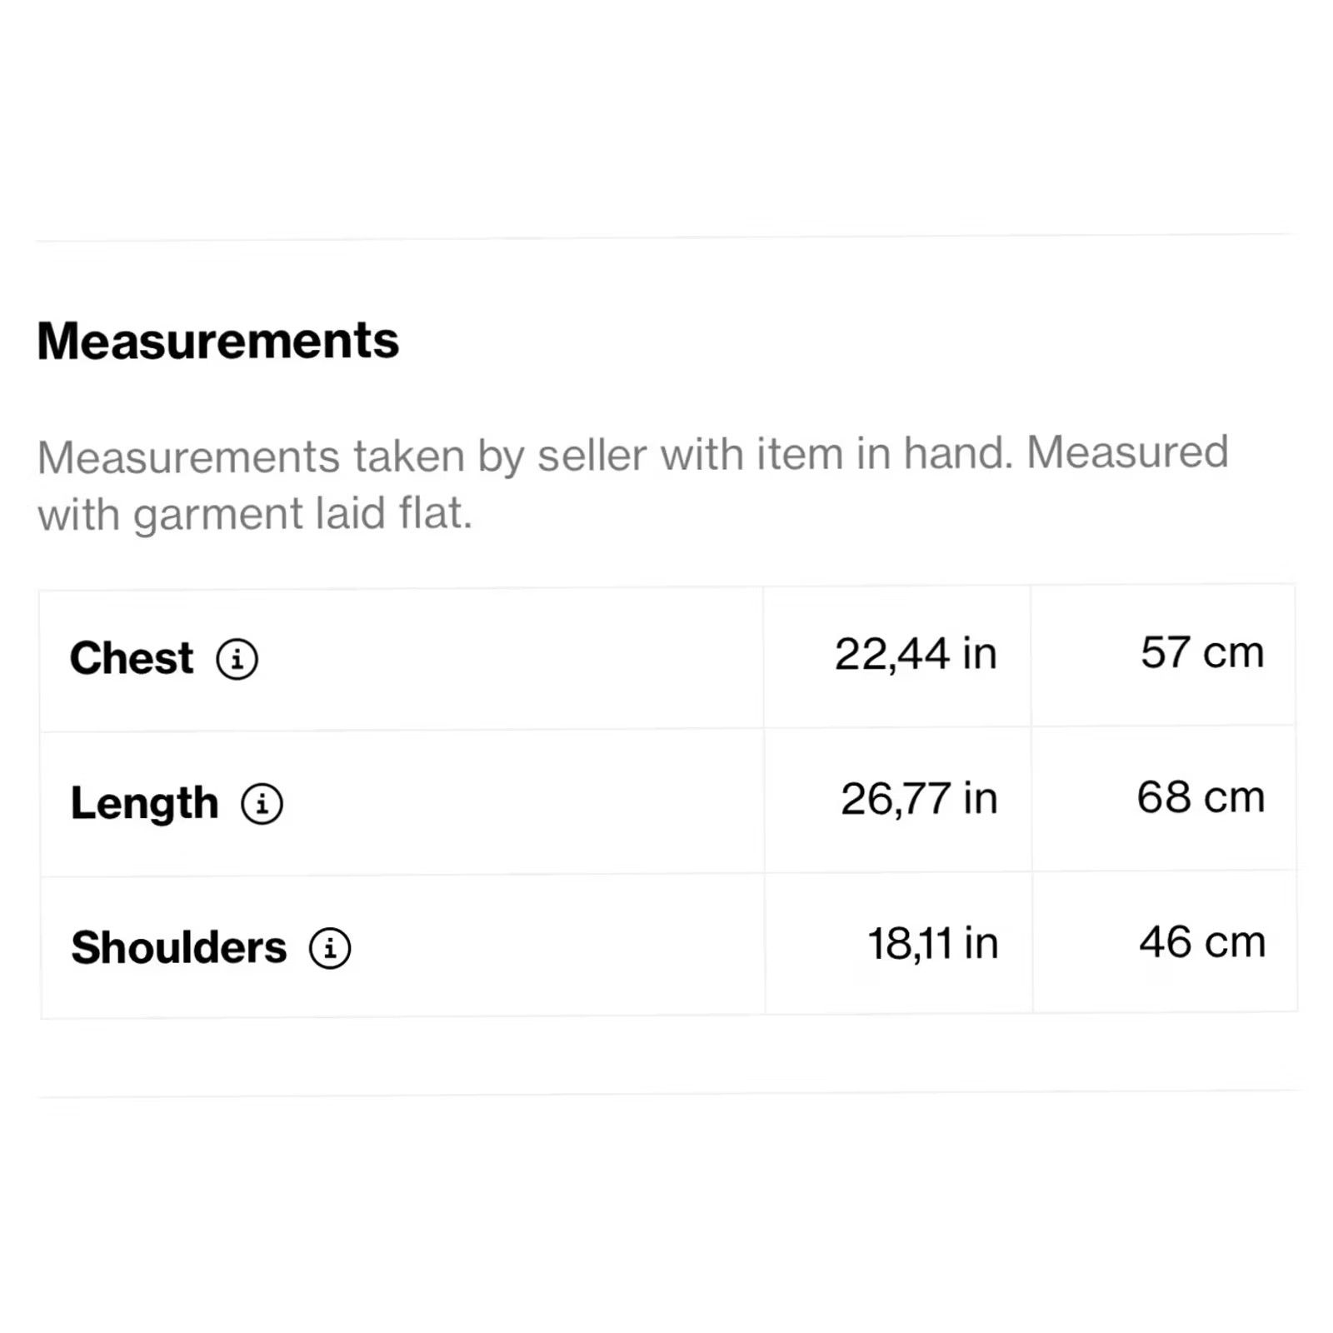Click the 18,11 in shoulders value
Image resolution: width=1333 pixels, height=1333 pixels.
click(x=933, y=943)
